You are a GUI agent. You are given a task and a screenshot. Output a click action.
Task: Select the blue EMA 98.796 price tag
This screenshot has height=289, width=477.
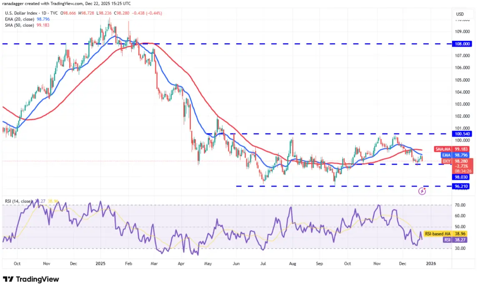click(x=455, y=155)
